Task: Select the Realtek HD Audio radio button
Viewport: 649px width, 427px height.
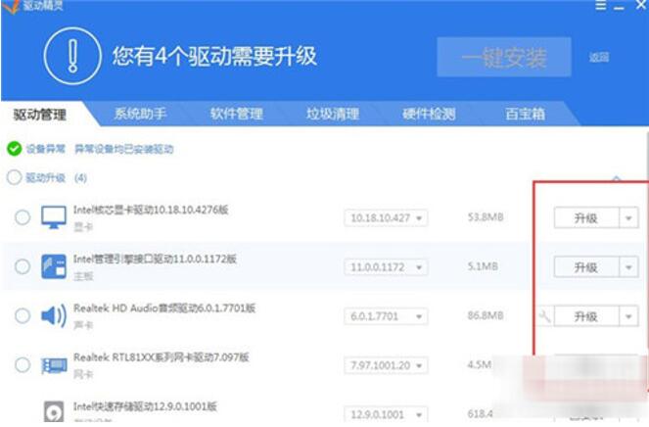Action: tap(23, 315)
